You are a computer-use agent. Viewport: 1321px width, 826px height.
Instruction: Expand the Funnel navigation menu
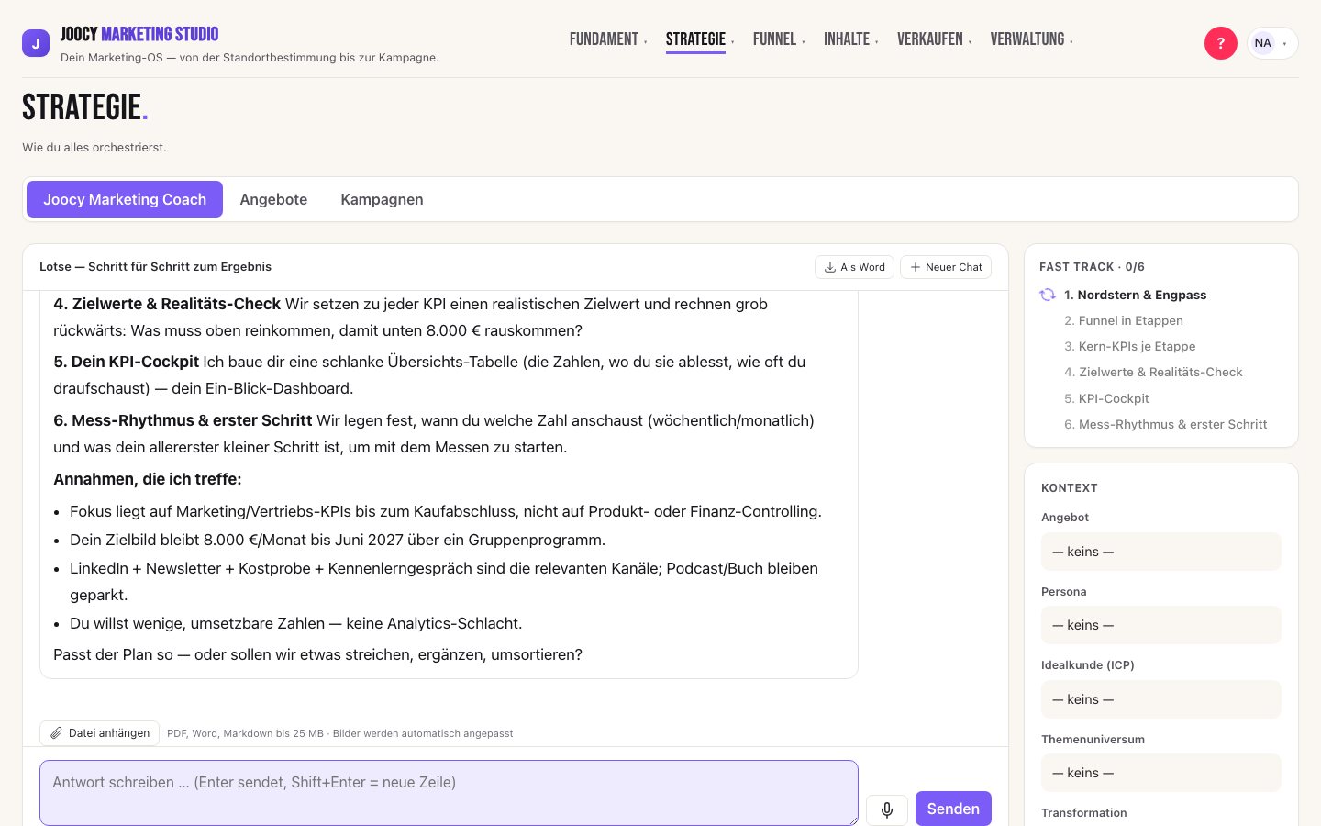(779, 39)
